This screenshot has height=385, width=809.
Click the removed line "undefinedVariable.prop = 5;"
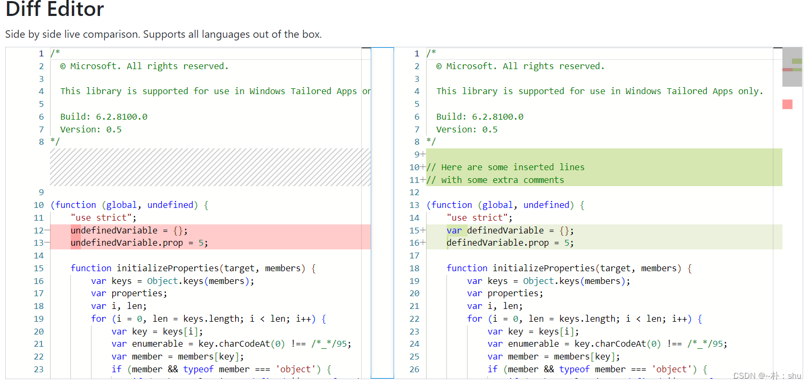pos(139,243)
